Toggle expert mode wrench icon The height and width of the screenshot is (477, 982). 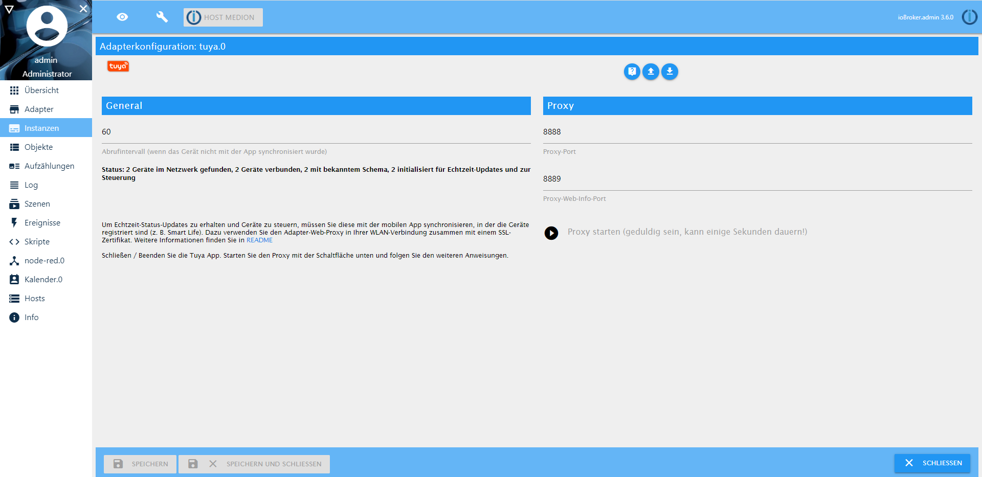[162, 17]
